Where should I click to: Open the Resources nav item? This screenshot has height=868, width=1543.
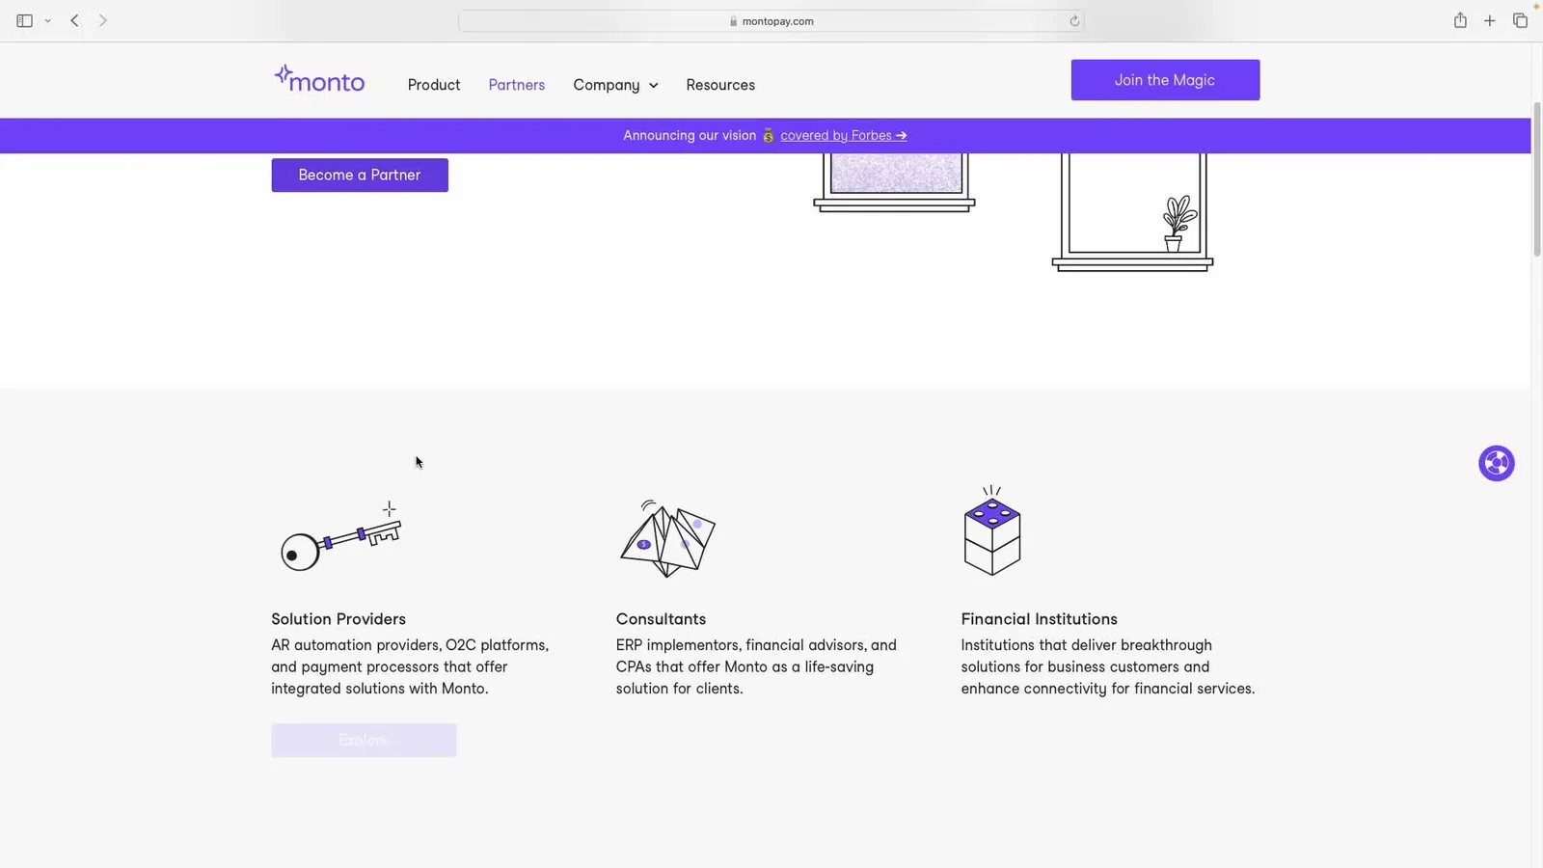click(720, 85)
